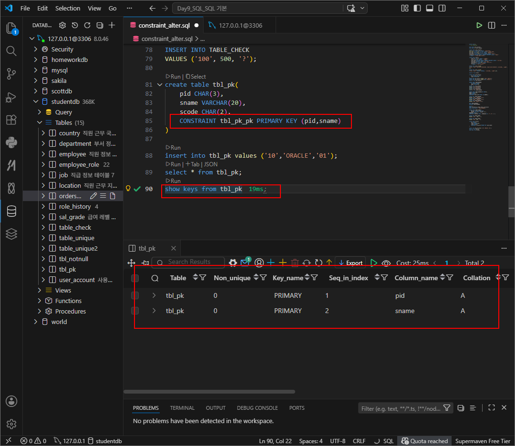Viewport: 515px width, 446px height.
Task: Open the Explorer view in activity bar
Action: point(11,28)
